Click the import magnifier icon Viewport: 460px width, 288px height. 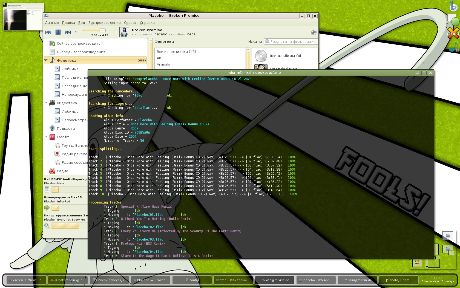tap(47, 226)
